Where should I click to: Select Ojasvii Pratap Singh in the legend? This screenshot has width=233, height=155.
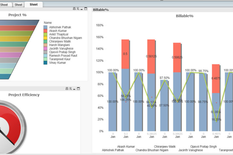[x=62, y=52]
